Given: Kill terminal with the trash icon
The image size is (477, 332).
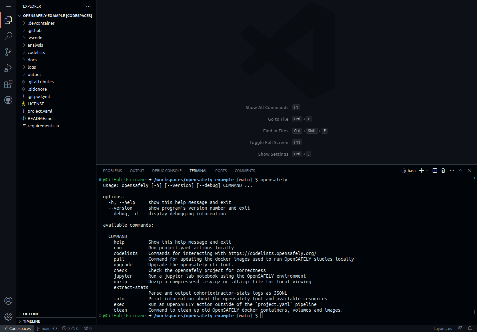Looking at the screenshot, I should coord(443,171).
